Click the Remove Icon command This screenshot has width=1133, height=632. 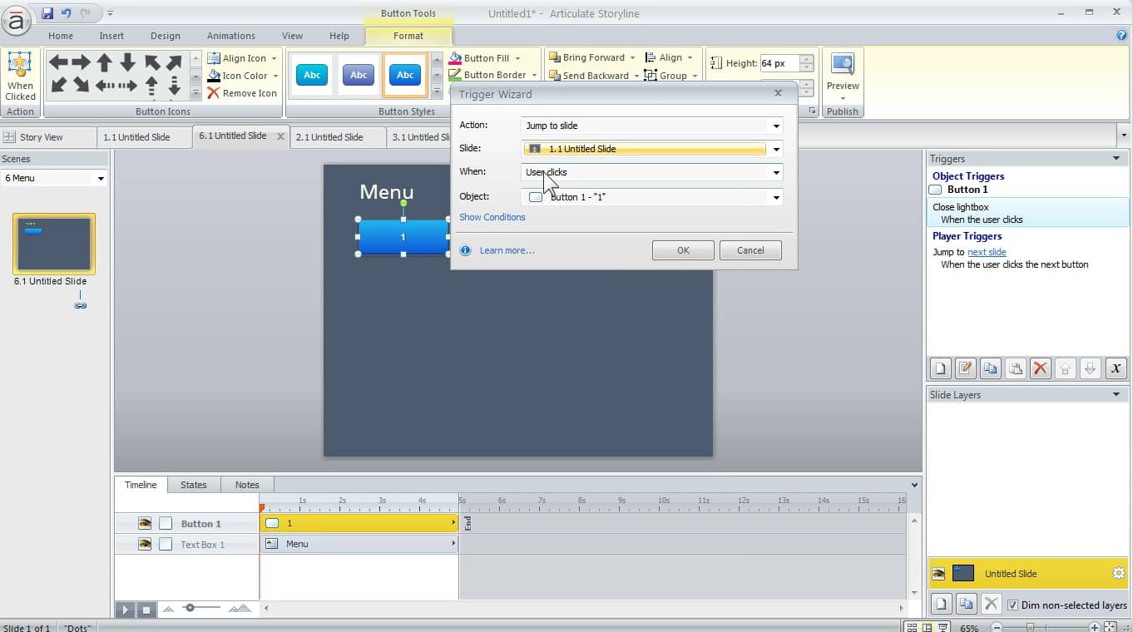click(242, 93)
